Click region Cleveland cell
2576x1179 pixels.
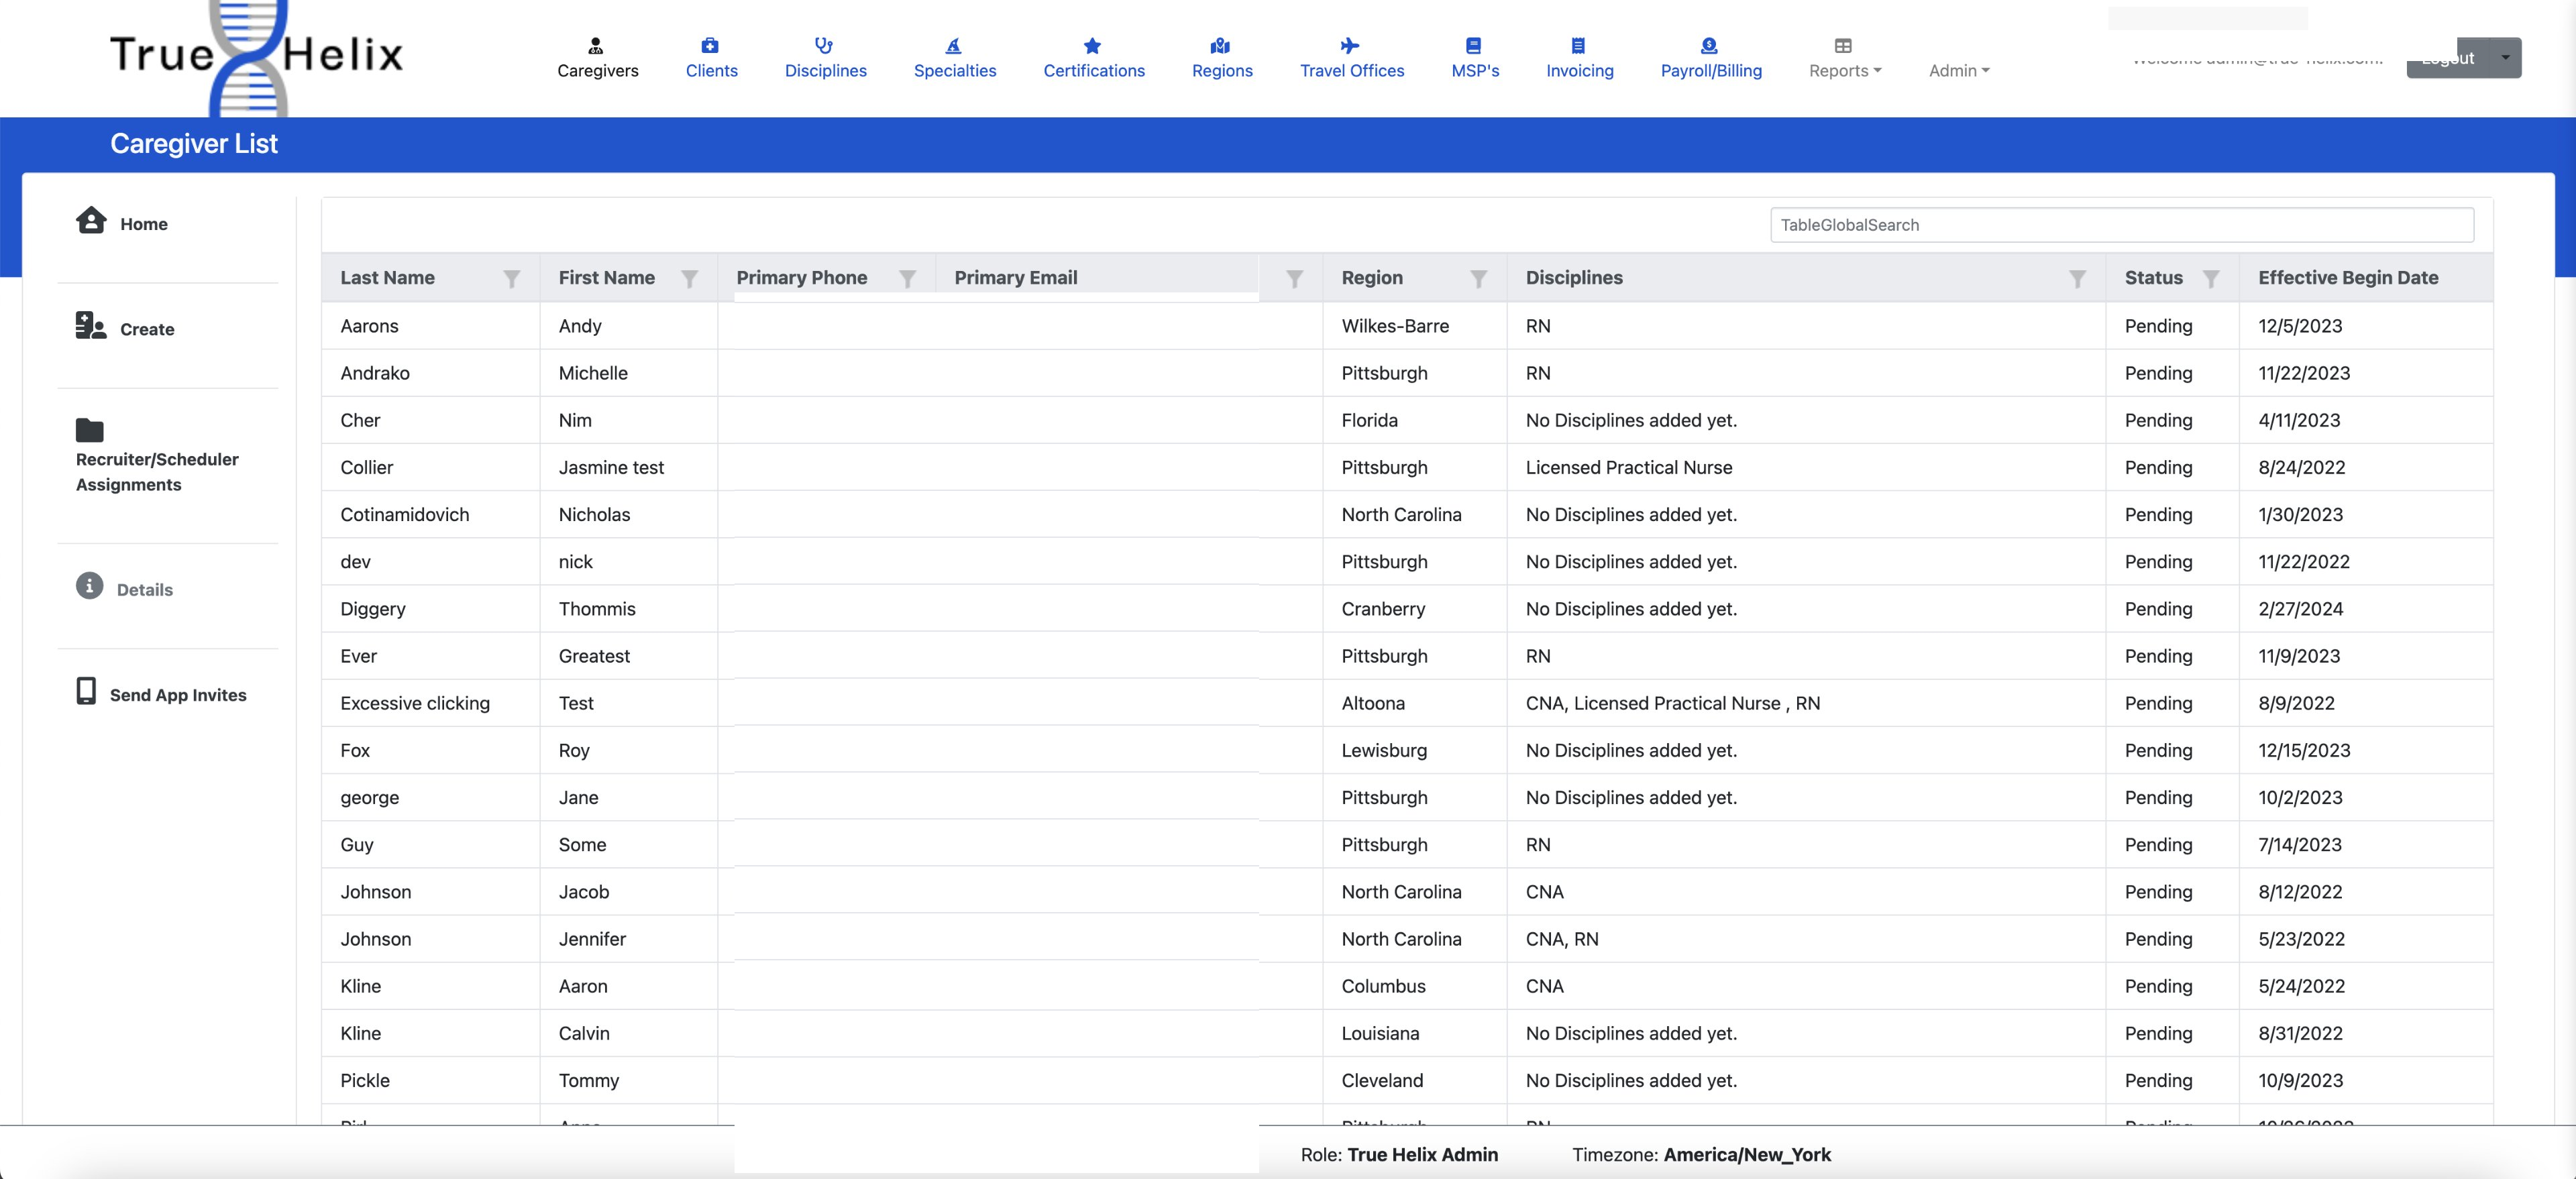(1382, 1080)
